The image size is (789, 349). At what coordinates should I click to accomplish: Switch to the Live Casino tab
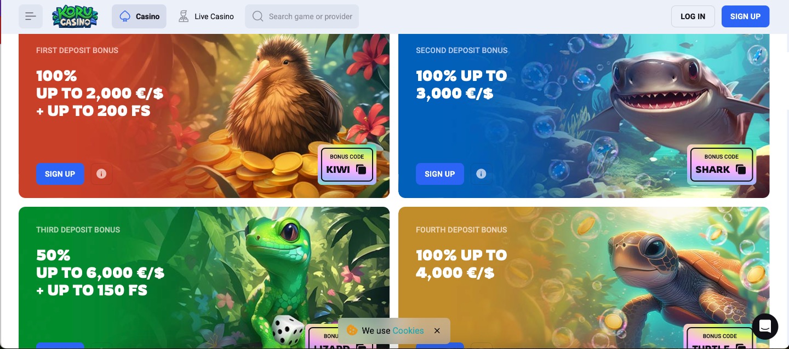click(206, 16)
